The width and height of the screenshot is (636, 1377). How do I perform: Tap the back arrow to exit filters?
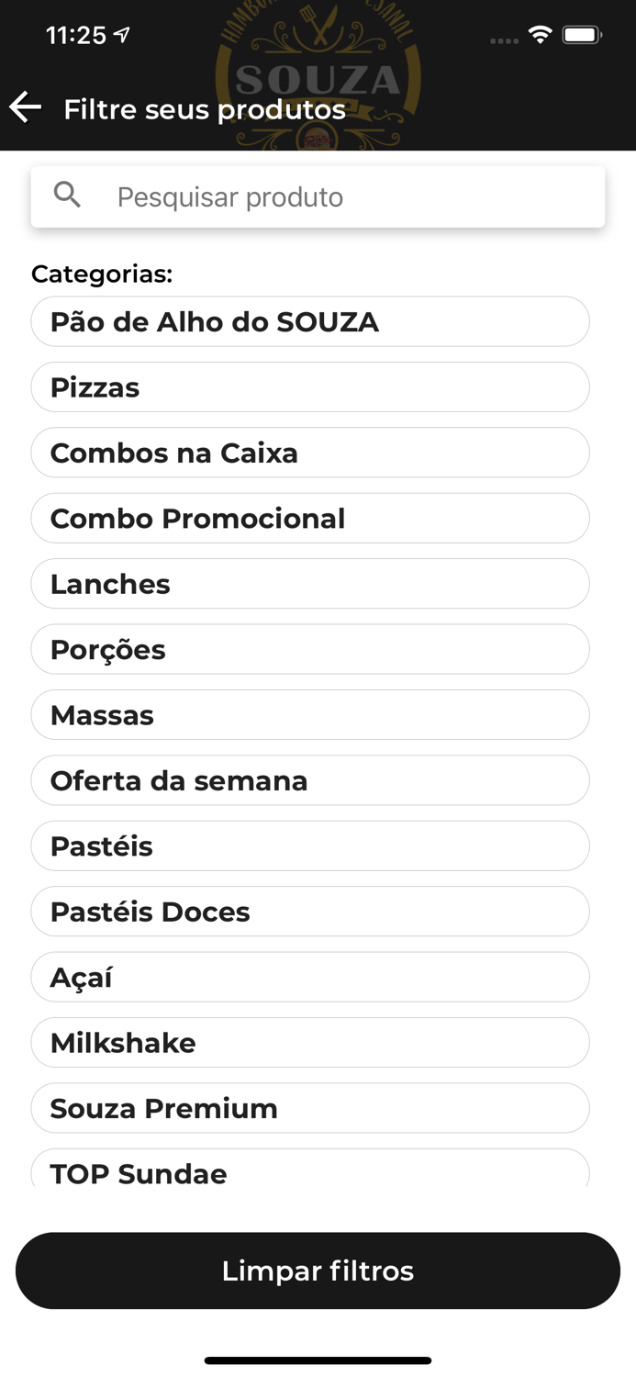coord(25,107)
